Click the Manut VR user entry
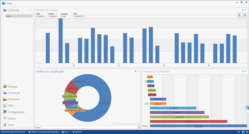 78,132
